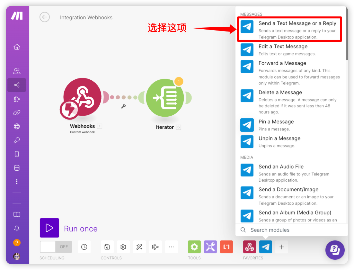Open the Notifications bell icon
This screenshot has height=270, width=354.
[x=17, y=229]
